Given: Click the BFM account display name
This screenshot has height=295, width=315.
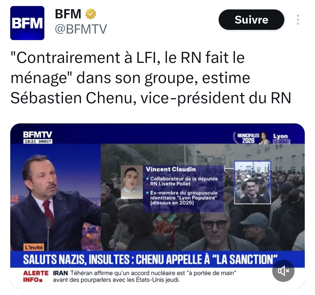Looking at the screenshot, I should [x=68, y=14].
